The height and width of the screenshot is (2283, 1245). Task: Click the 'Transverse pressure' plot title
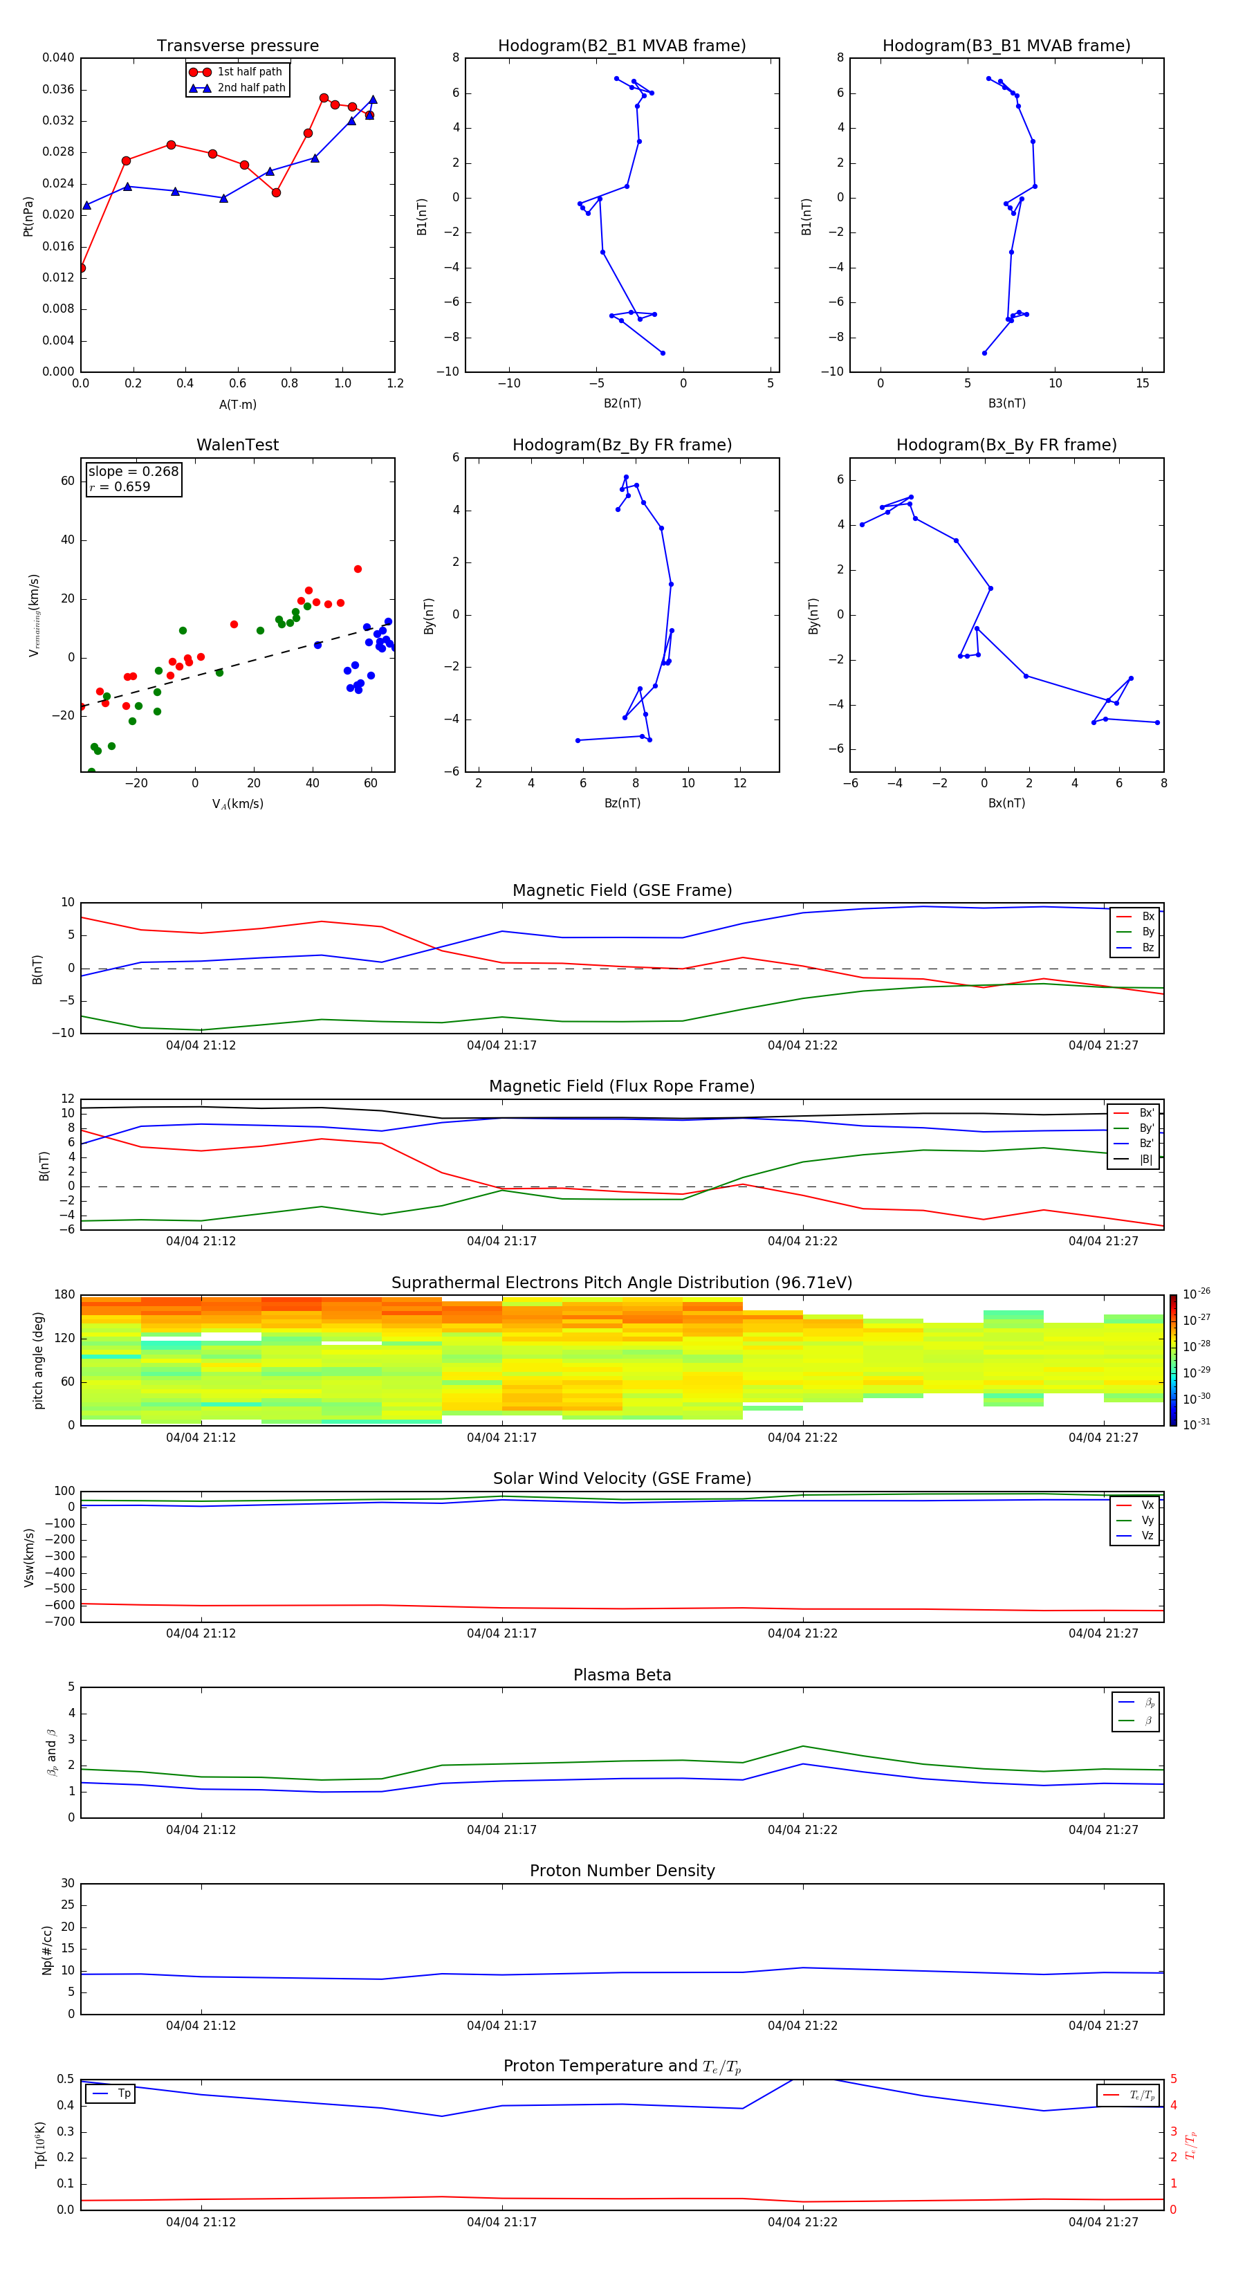(237, 46)
